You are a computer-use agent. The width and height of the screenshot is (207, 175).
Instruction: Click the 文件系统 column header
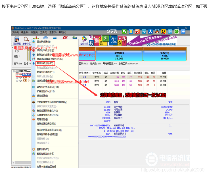click(97, 73)
